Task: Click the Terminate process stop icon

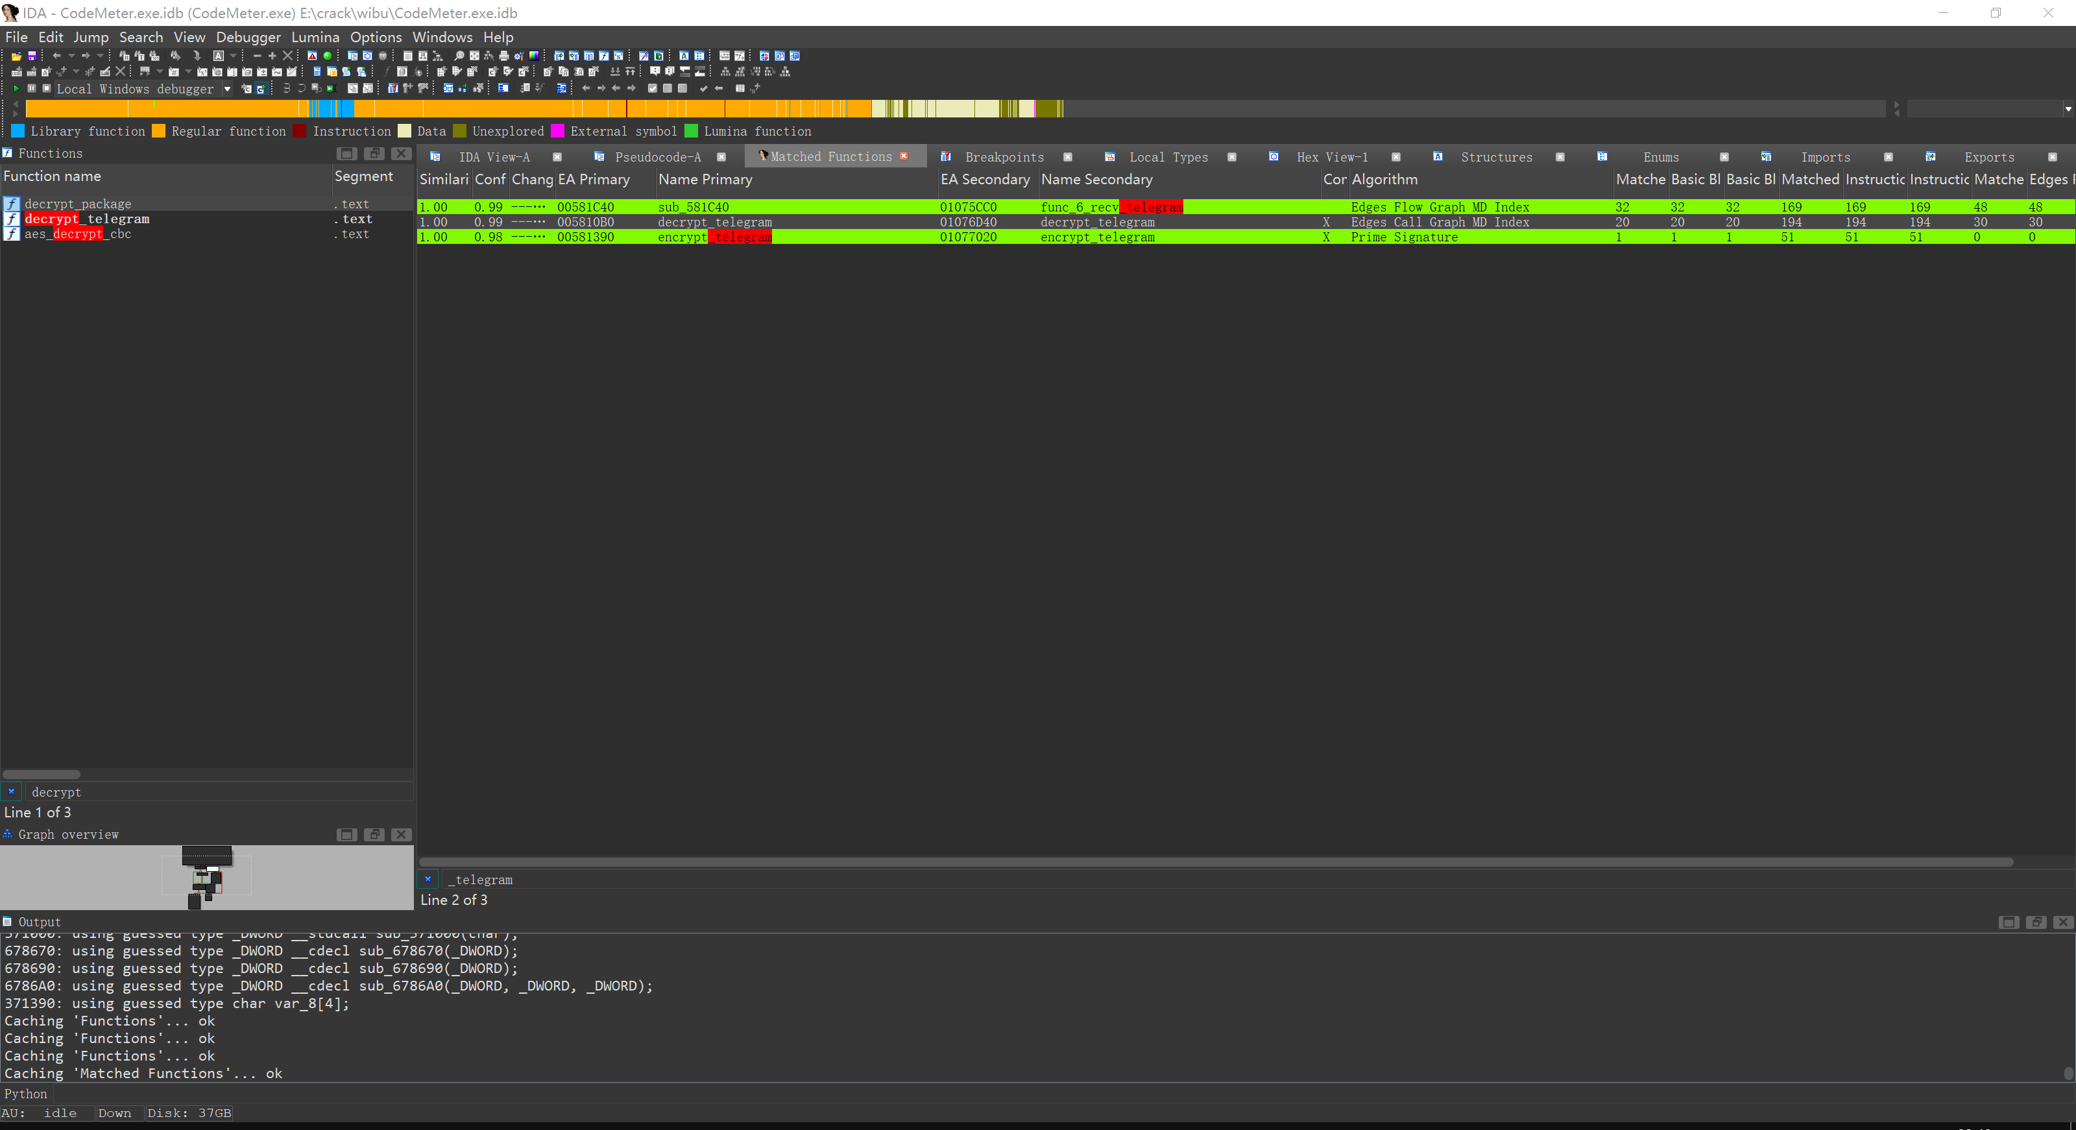Action: tap(47, 89)
